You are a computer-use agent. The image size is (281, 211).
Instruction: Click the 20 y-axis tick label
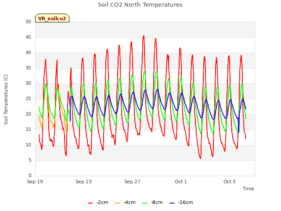tap(28, 114)
